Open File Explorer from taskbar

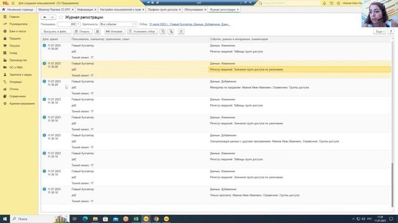pos(95,219)
